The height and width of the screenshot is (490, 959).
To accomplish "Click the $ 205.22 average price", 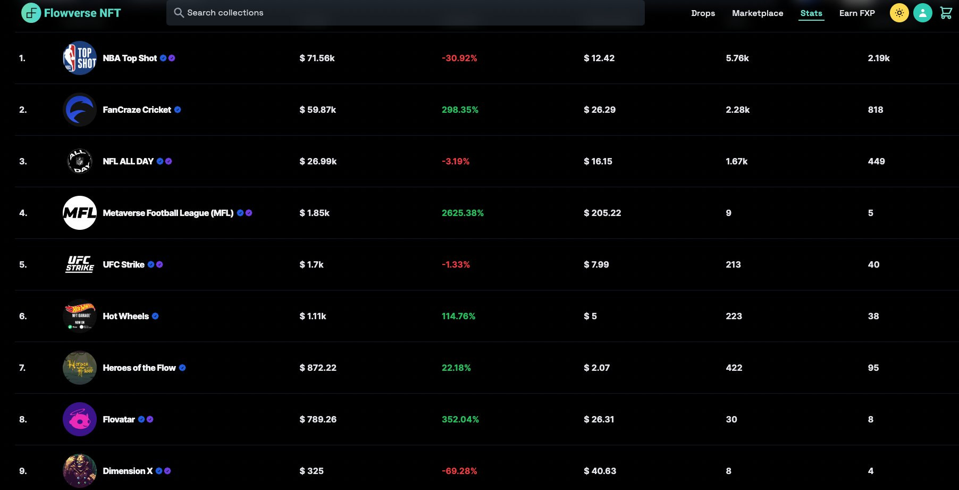I will [x=602, y=213].
